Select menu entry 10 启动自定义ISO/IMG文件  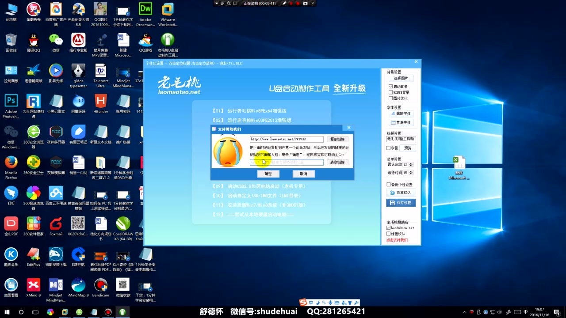pos(256,196)
